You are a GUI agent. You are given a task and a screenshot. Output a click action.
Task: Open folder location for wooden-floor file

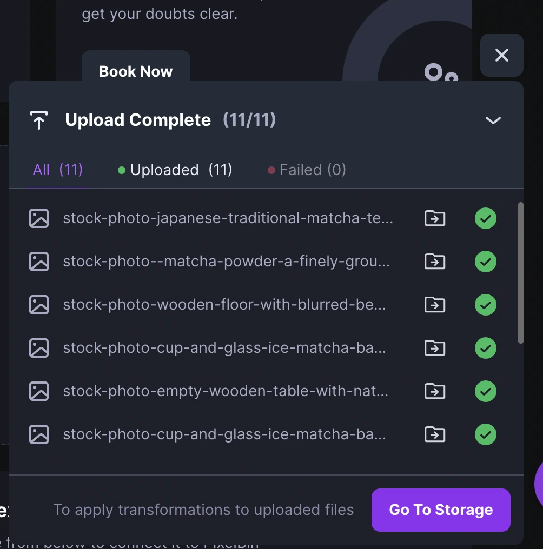pos(435,305)
